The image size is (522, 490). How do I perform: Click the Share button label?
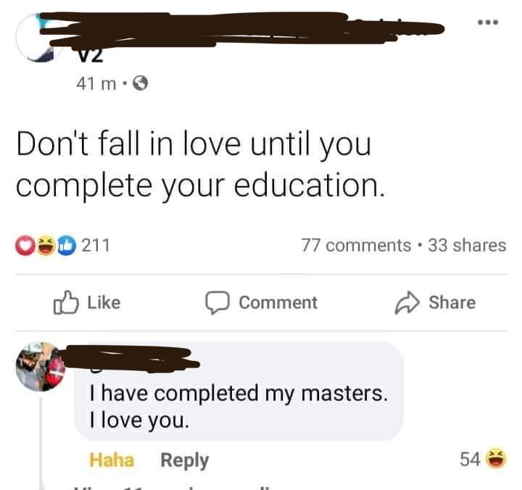click(x=452, y=302)
